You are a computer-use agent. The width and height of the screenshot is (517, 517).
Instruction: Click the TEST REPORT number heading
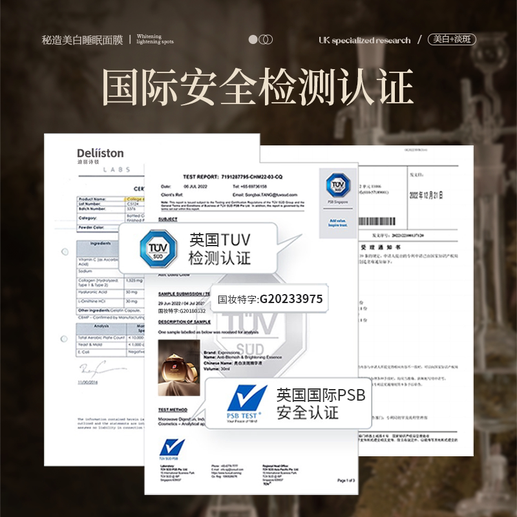(x=233, y=176)
